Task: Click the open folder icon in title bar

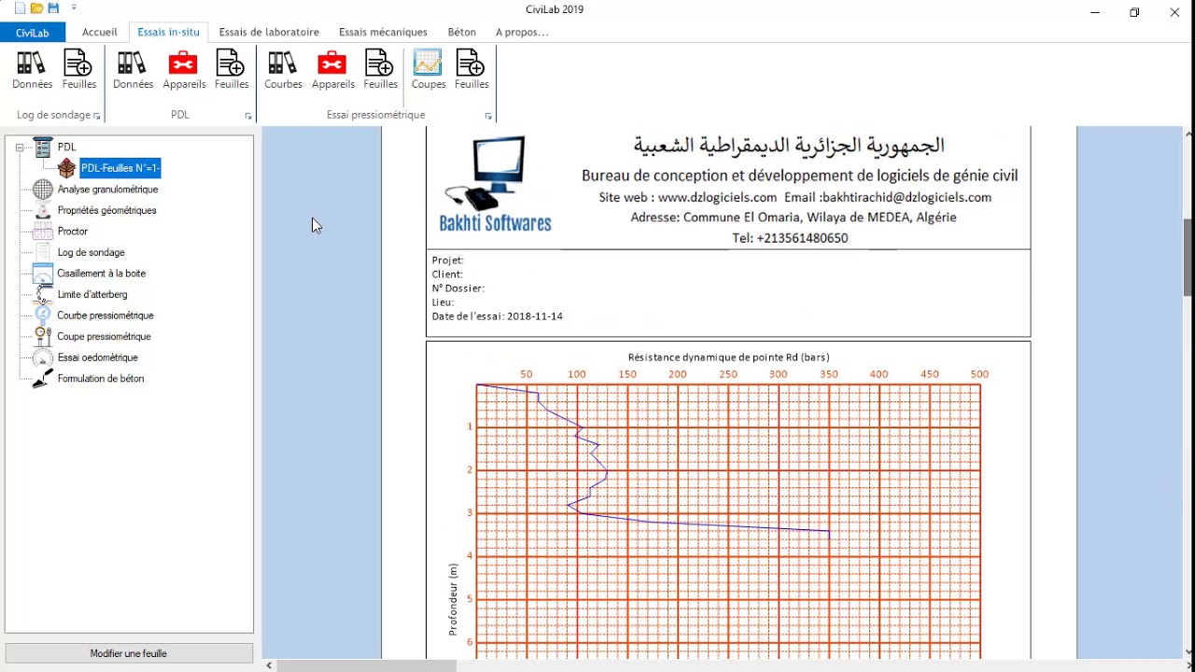Action: click(x=36, y=9)
